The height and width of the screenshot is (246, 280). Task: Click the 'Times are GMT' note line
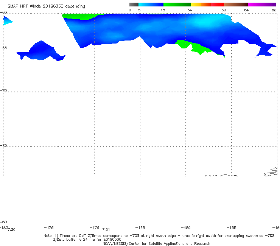tap(159, 236)
